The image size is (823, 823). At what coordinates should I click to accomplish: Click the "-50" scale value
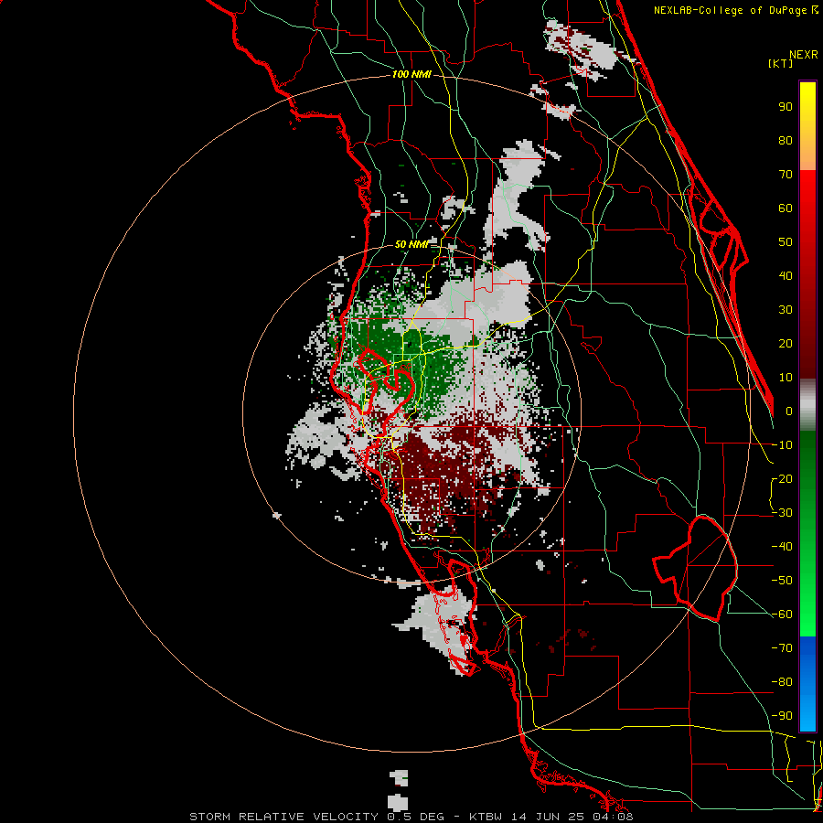click(782, 581)
